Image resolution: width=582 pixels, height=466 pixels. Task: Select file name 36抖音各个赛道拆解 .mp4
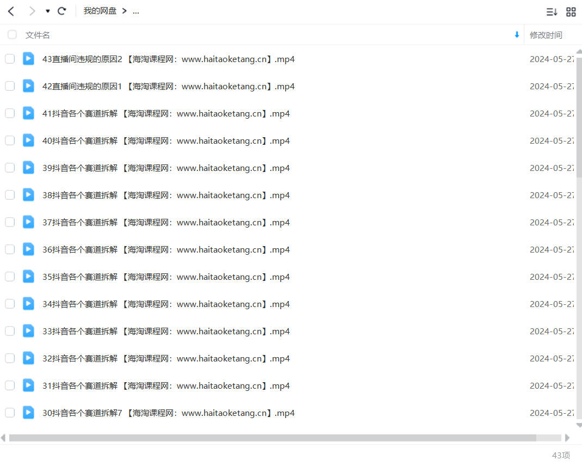pos(166,250)
